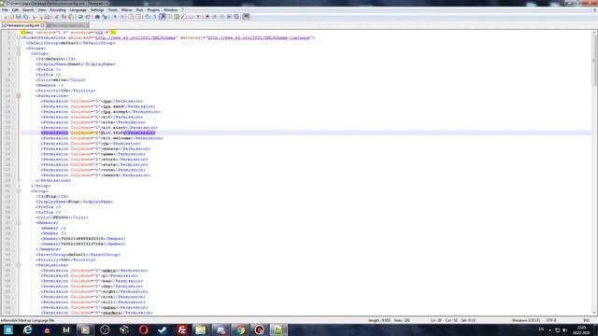The height and width of the screenshot is (336, 598).
Task: Click the New file toolbar icon
Action: [x=5, y=17]
